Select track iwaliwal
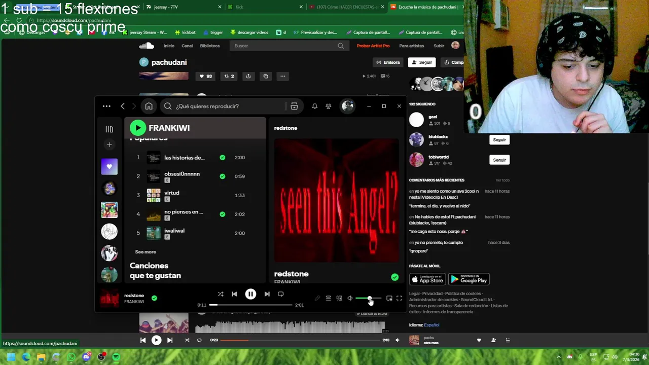 pyautogui.click(x=174, y=231)
